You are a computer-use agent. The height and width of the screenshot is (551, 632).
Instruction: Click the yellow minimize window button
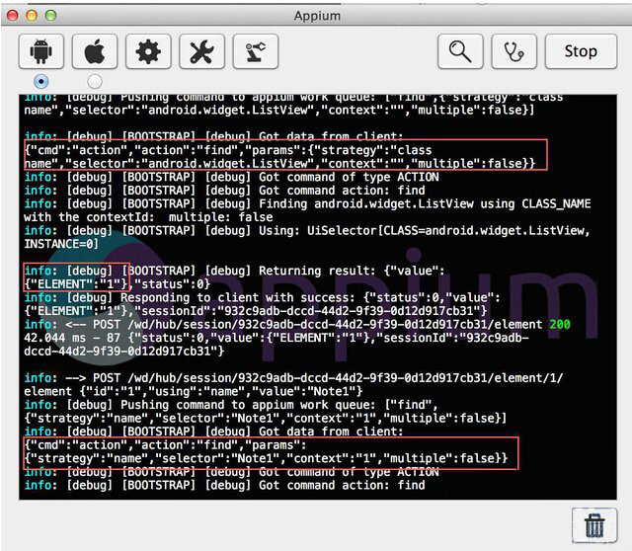pyautogui.click(x=32, y=16)
